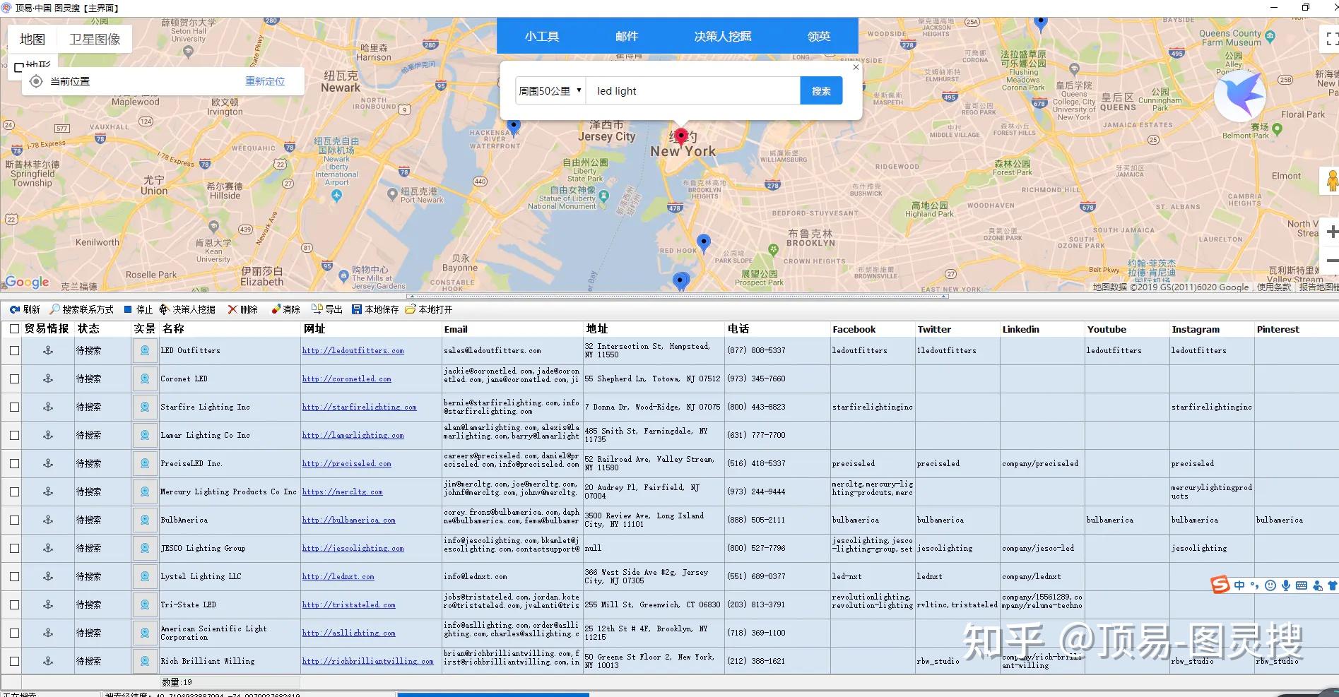The height and width of the screenshot is (697, 1339).
Task: Click the 删除 delete toolbar button
Action: pyautogui.click(x=242, y=309)
